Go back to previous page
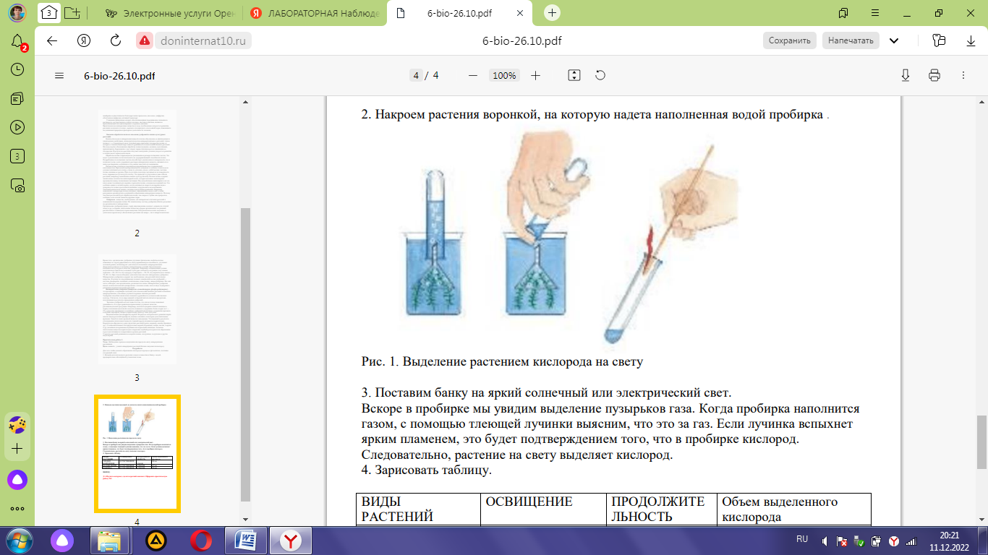This screenshot has width=988, height=555. (x=52, y=41)
